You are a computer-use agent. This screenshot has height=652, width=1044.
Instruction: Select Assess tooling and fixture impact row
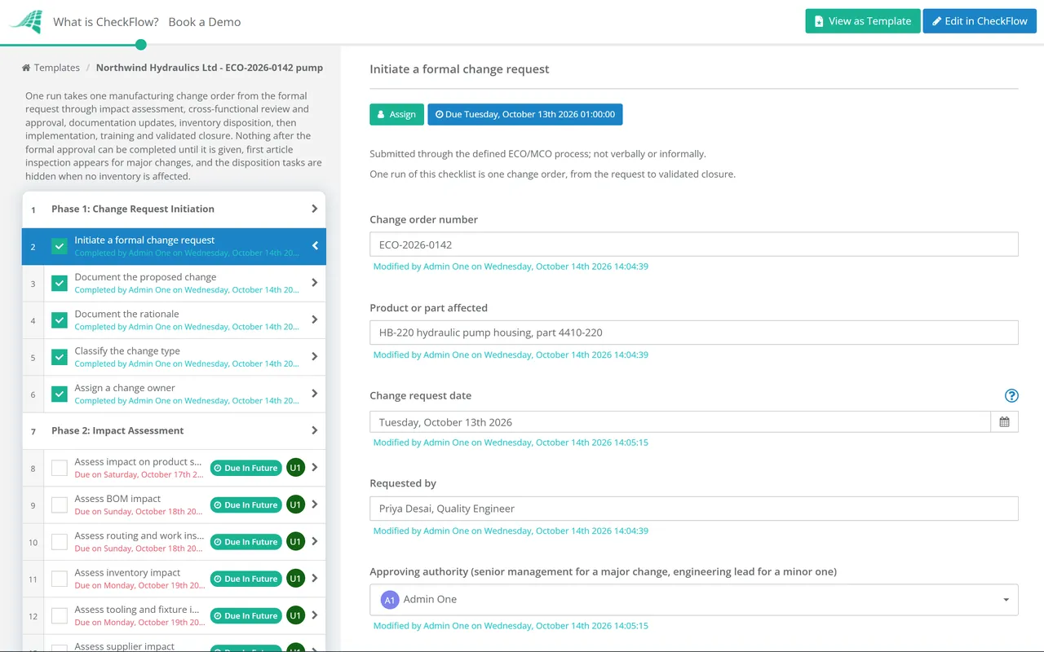(x=174, y=615)
